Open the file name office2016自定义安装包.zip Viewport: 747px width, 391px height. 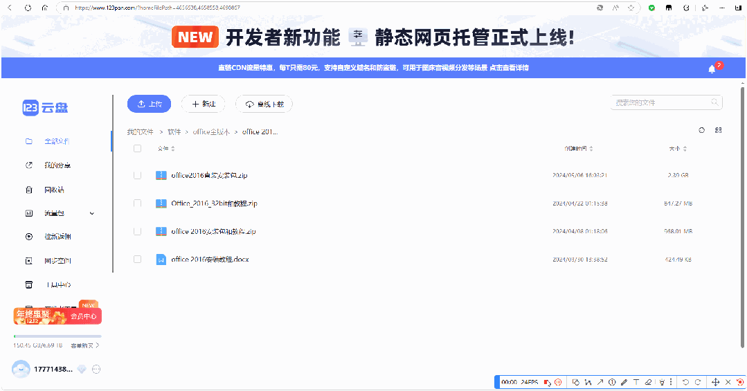(209, 175)
